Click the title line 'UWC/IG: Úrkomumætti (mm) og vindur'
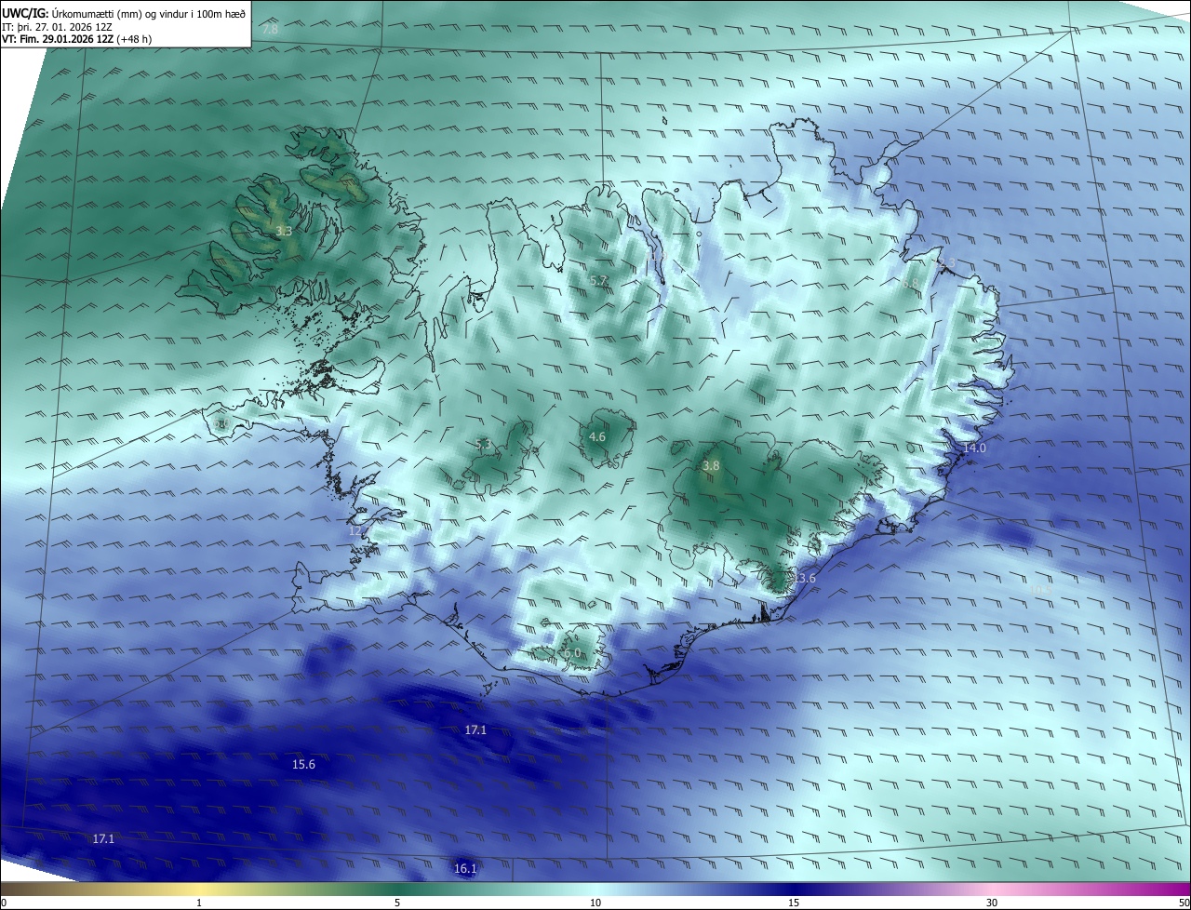Image resolution: width=1191 pixels, height=910 pixels. (x=124, y=12)
